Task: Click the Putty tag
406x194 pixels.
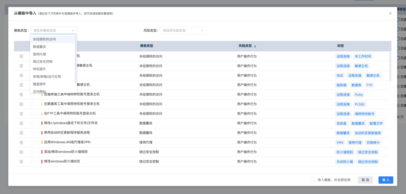Action: click(x=359, y=95)
